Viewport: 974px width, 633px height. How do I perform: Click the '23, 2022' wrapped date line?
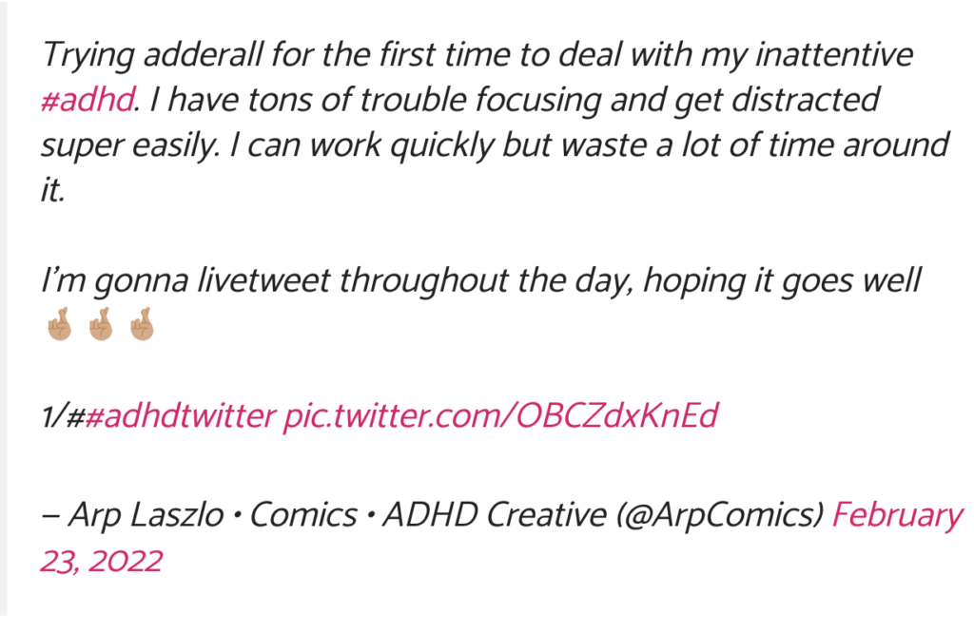(x=101, y=561)
